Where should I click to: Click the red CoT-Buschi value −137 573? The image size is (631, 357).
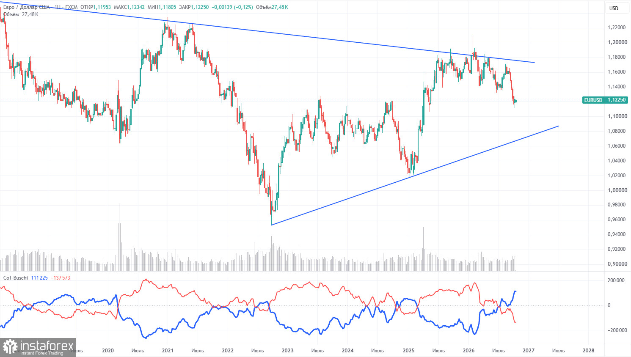coord(61,278)
